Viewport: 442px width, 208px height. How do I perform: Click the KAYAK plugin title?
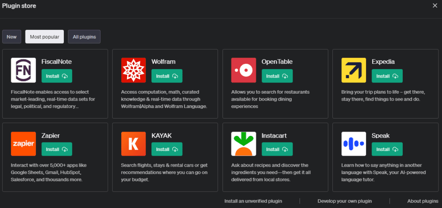161,136
